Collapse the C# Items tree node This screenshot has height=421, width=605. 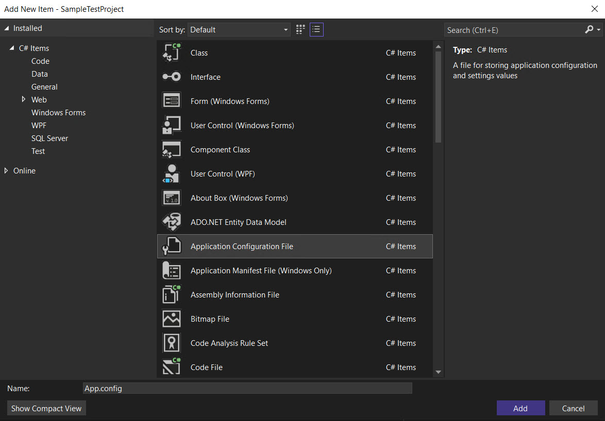pyautogui.click(x=12, y=47)
